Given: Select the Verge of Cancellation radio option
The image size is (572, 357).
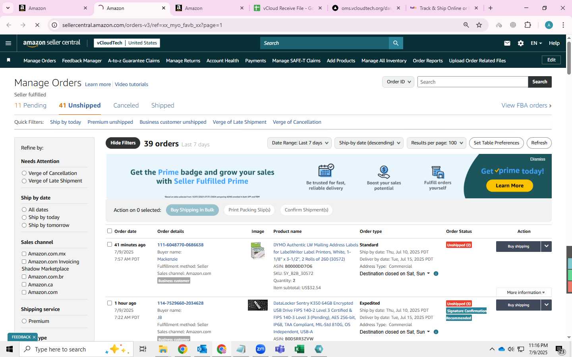Looking at the screenshot, I should point(24,173).
